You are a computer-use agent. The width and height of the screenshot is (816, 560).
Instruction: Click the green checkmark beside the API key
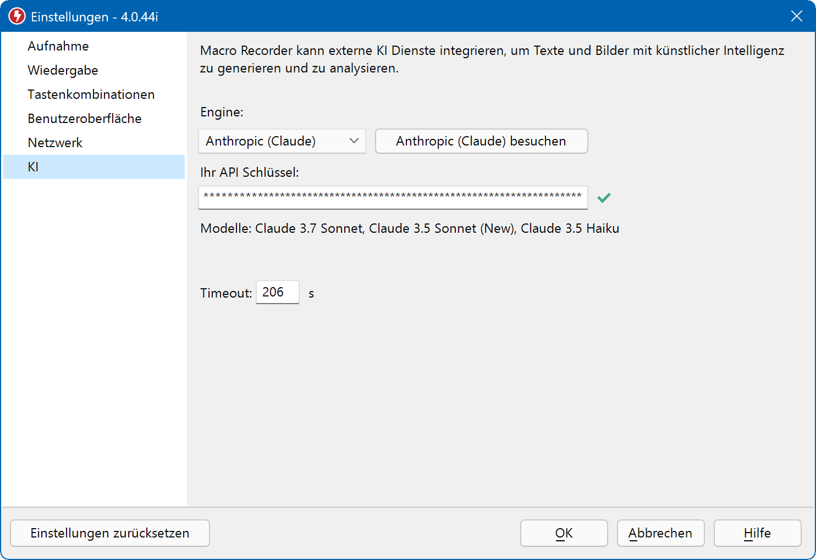pos(604,198)
